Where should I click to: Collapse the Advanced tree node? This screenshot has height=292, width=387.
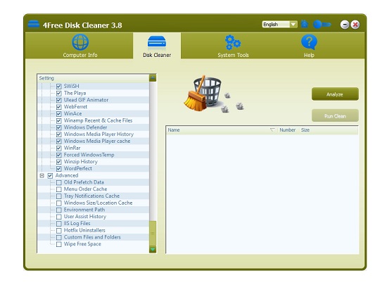(42, 175)
